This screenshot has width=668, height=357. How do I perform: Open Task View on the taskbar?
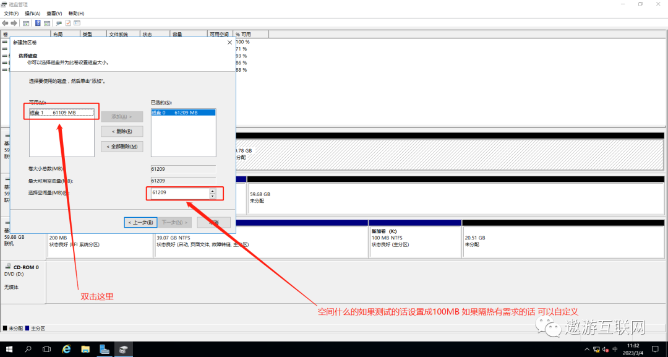point(47,350)
